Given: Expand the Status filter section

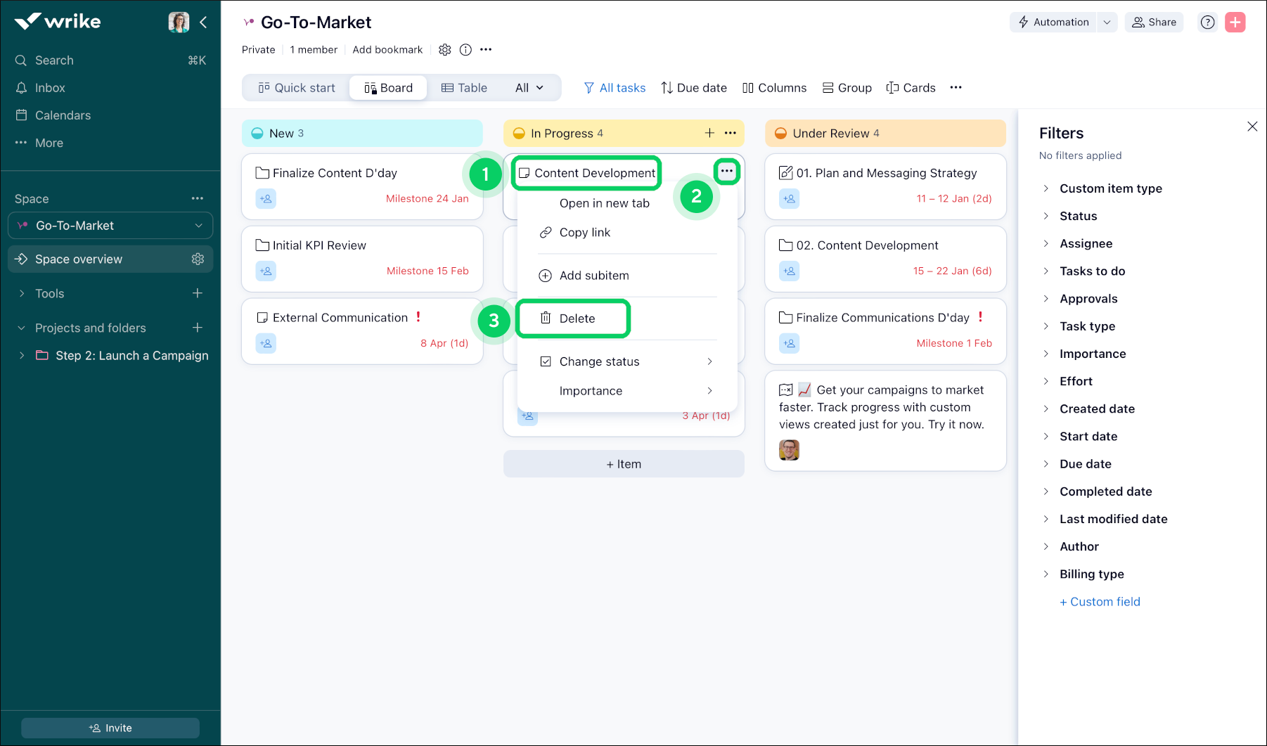Looking at the screenshot, I should (x=1078, y=216).
